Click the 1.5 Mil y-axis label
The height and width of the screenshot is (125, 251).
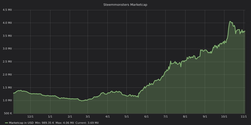pyautogui.click(x=7, y=87)
